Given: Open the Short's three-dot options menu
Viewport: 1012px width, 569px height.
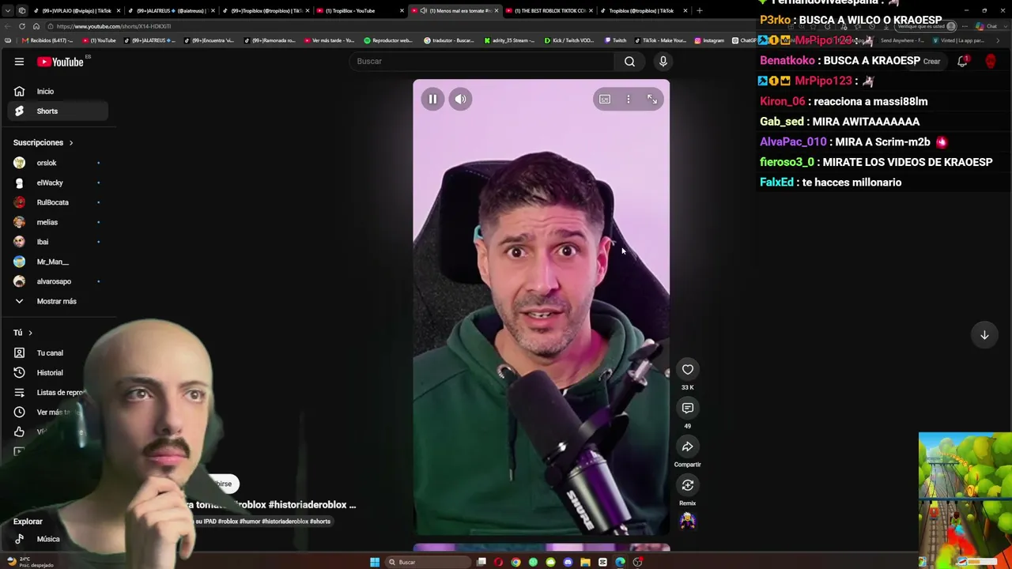Looking at the screenshot, I should point(629,99).
